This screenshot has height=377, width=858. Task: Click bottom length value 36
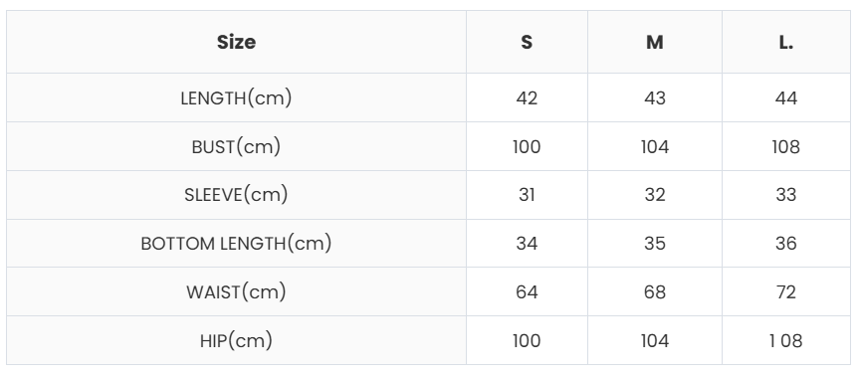pyautogui.click(x=785, y=244)
